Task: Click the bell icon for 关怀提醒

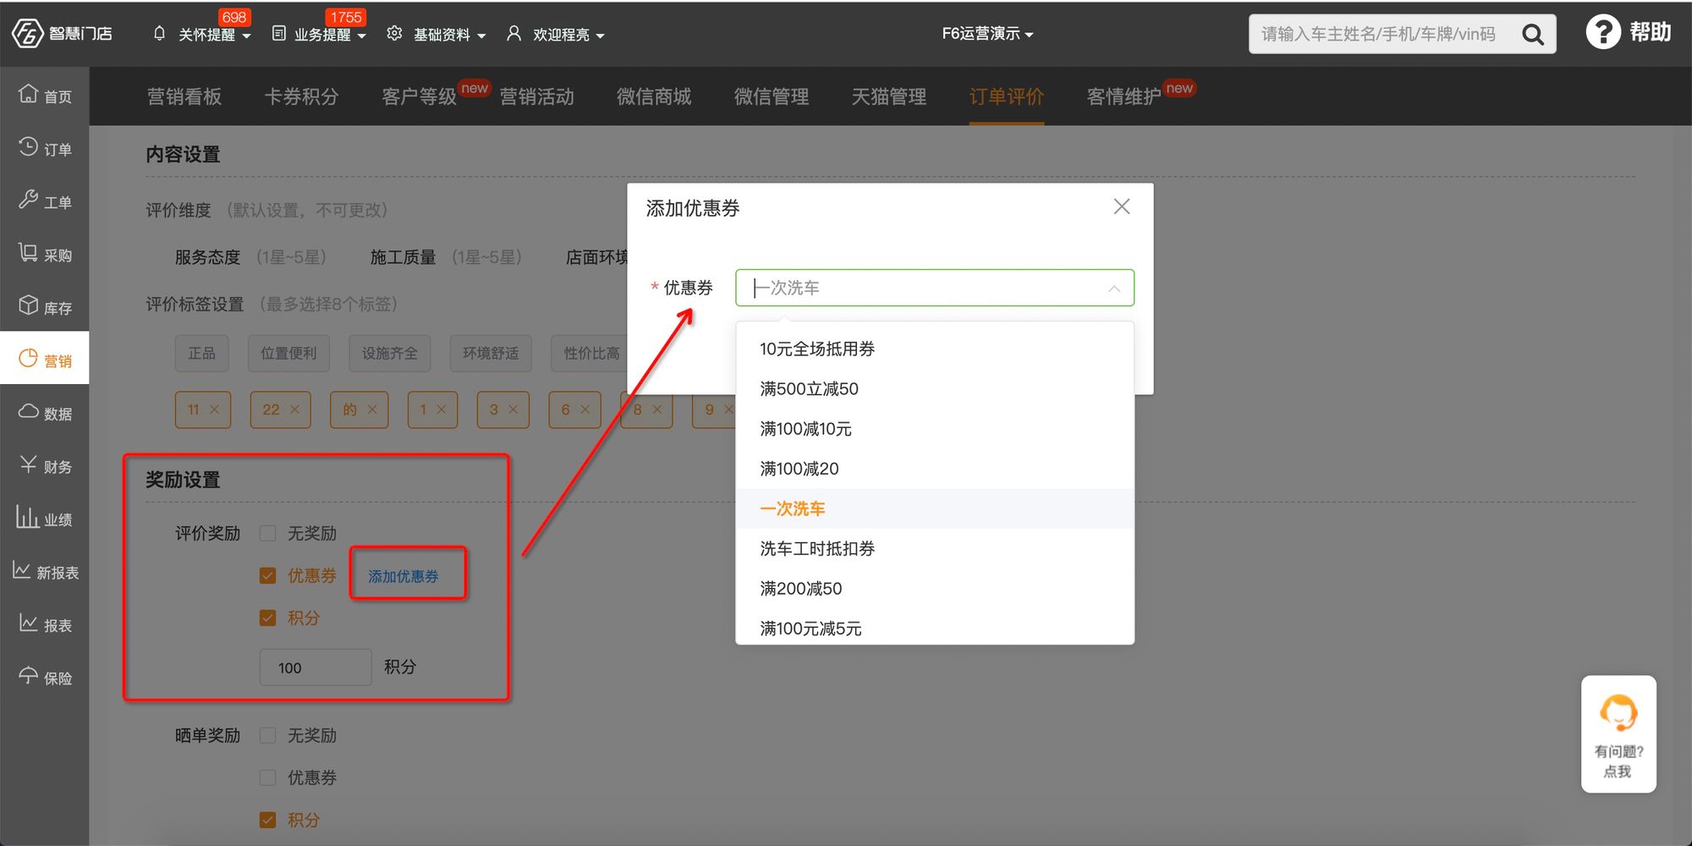Action: pyautogui.click(x=159, y=34)
